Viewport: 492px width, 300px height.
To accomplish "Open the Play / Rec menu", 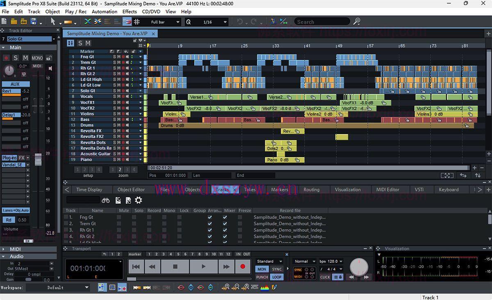I will tap(76, 11).
